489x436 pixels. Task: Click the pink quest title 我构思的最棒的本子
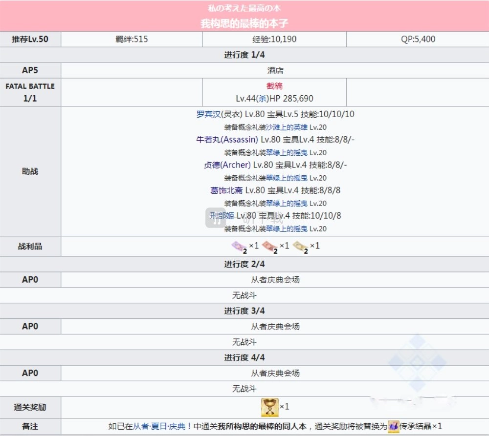pyautogui.click(x=247, y=23)
